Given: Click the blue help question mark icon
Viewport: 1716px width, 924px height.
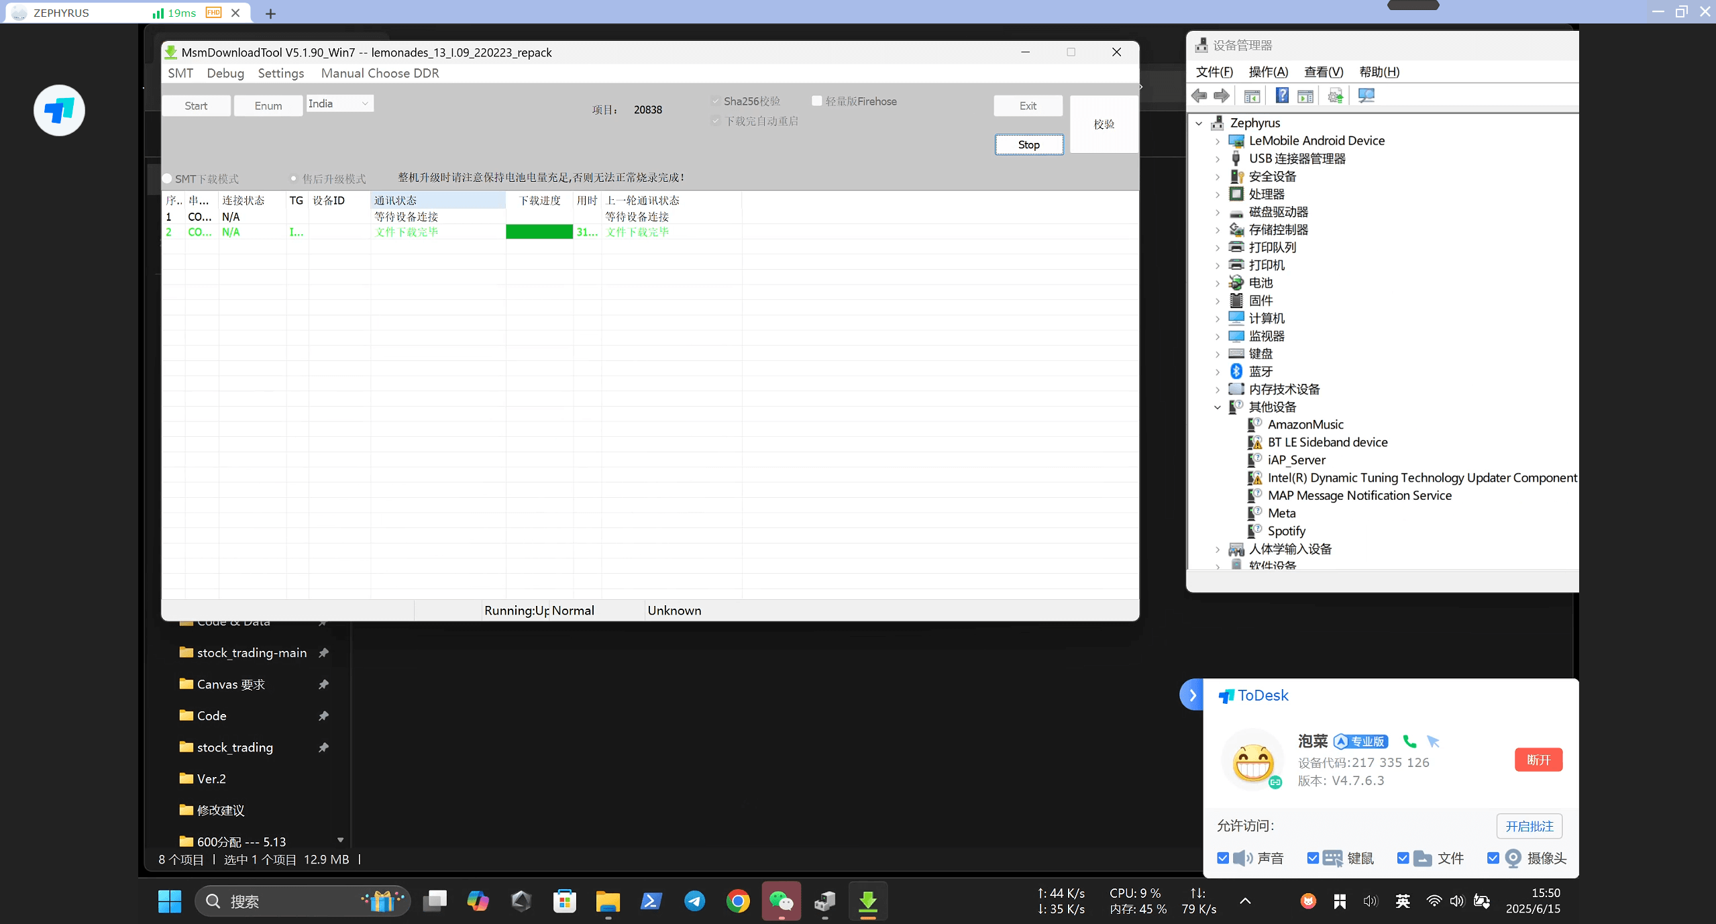Looking at the screenshot, I should pyautogui.click(x=1281, y=96).
